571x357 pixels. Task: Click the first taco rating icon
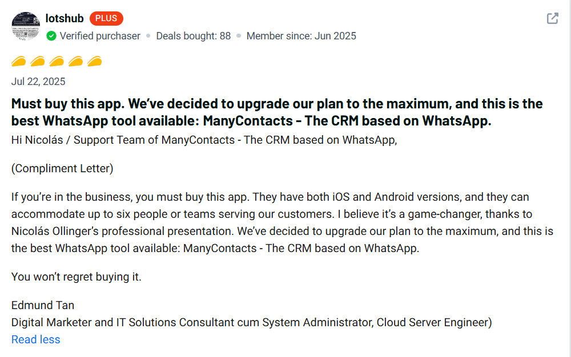[19, 61]
